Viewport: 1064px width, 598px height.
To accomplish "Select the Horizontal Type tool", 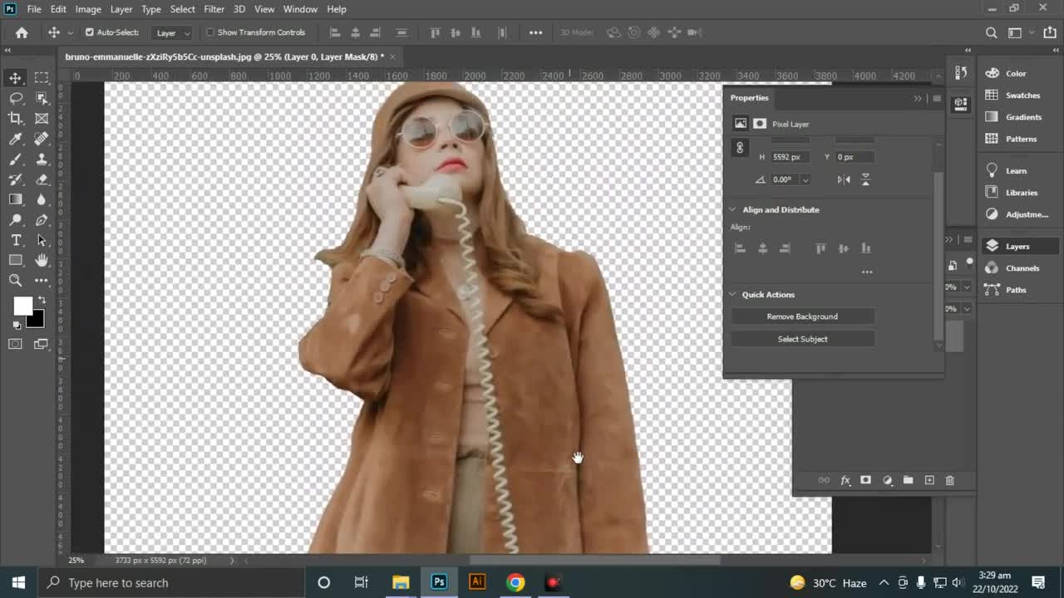I will pyautogui.click(x=16, y=240).
